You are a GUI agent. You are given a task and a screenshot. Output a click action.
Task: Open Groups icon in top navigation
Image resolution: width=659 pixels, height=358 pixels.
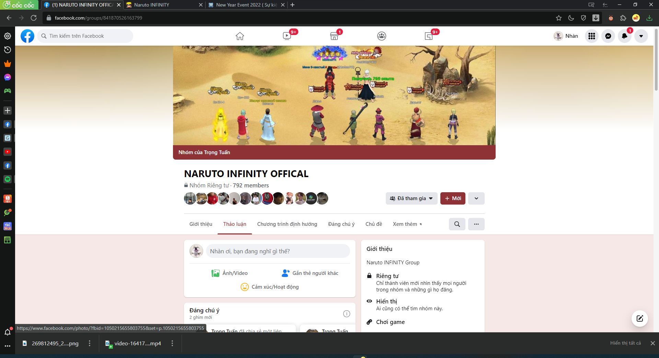tap(382, 36)
